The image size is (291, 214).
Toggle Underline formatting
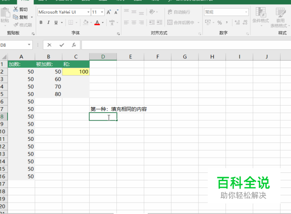pos(56,22)
